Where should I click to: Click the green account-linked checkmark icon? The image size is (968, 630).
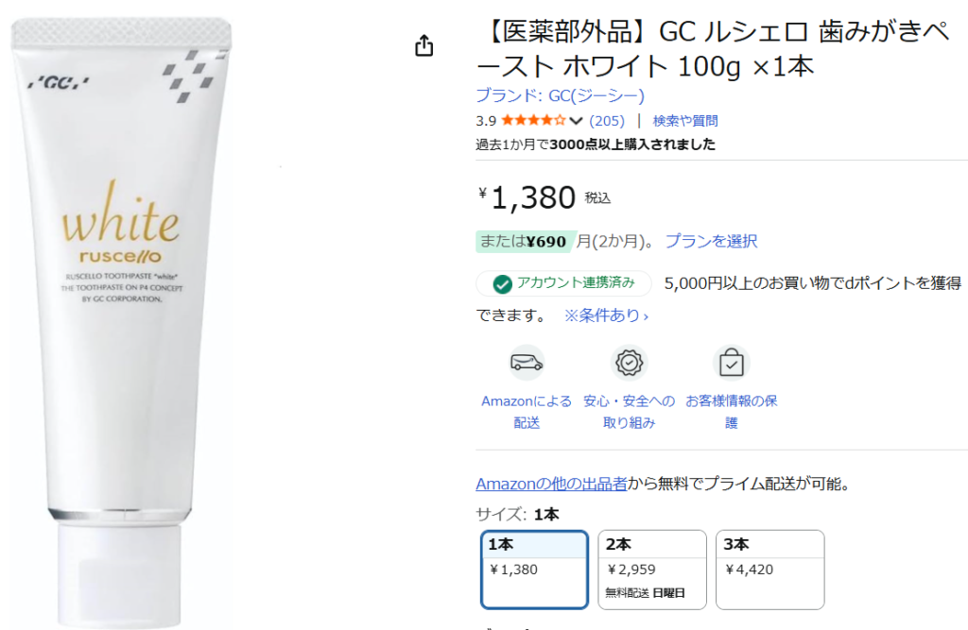(x=503, y=284)
